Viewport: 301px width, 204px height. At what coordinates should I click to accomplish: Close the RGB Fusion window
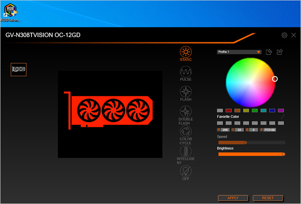pos(293,35)
